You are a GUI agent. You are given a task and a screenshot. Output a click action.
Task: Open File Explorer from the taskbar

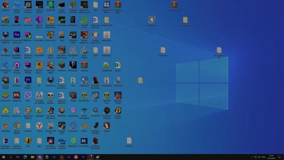point(32,157)
